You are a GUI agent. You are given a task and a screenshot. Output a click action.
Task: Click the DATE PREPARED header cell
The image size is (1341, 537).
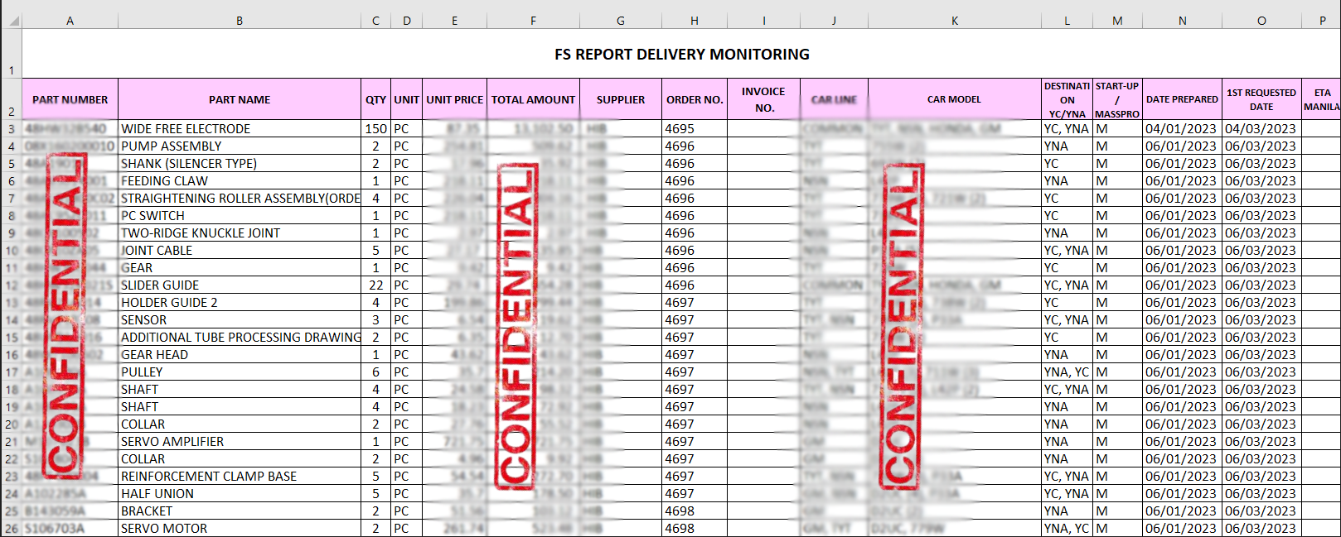coord(1182,99)
